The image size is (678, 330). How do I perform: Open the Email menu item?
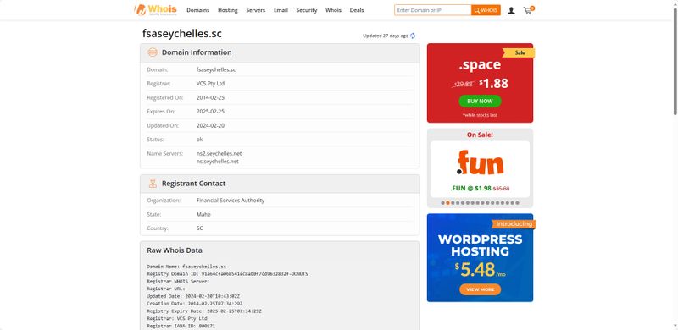tap(281, 10)
